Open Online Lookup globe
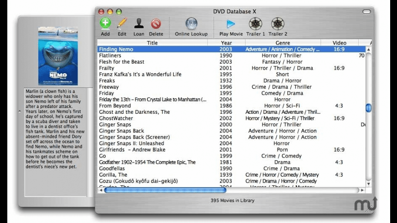397x223 pixels. 191,24
